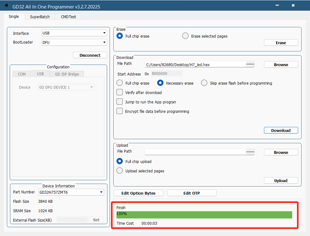Click the Set button for external flash
This screenshot has height=236, width=310.
pos(96,220)
